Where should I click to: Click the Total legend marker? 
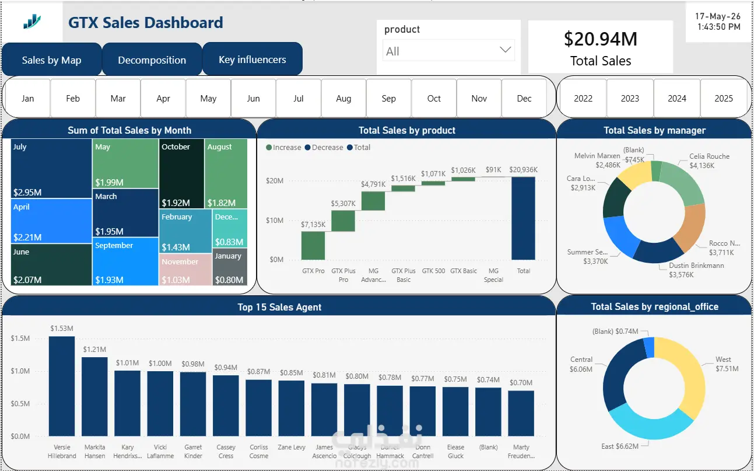(350, 148)
